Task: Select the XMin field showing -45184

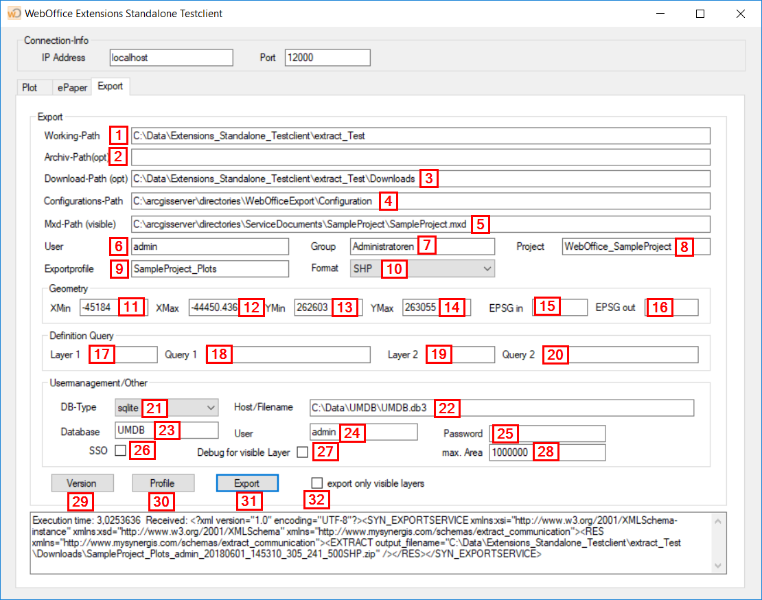Action: coord(101,307)
